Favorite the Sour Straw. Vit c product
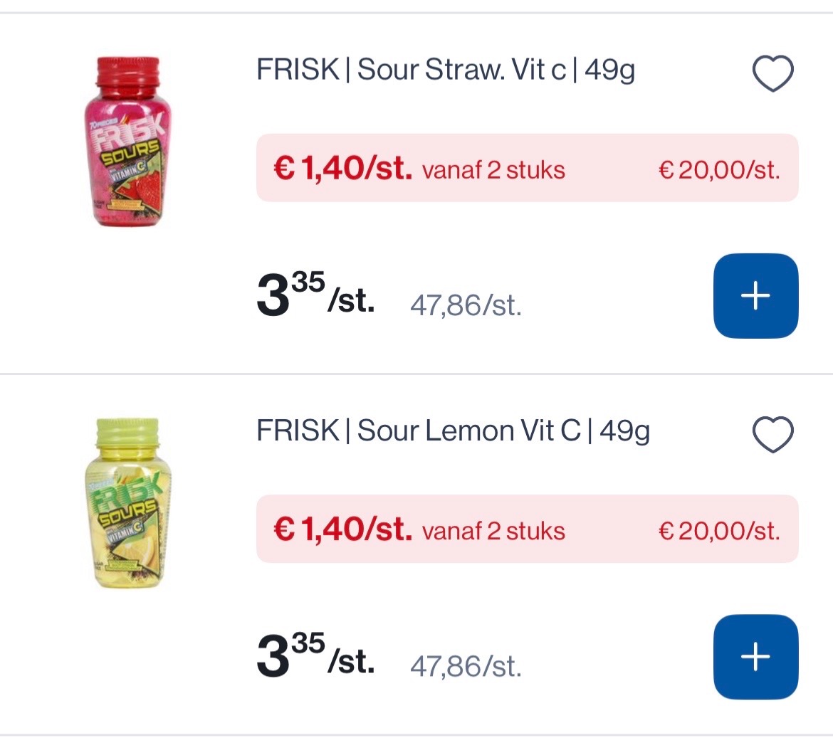 pos(772,73)
